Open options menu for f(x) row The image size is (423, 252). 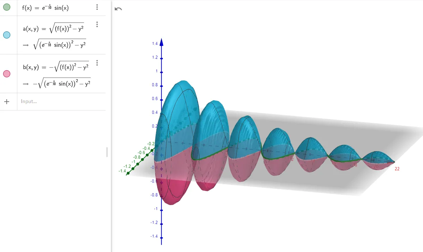pos(97,7)
